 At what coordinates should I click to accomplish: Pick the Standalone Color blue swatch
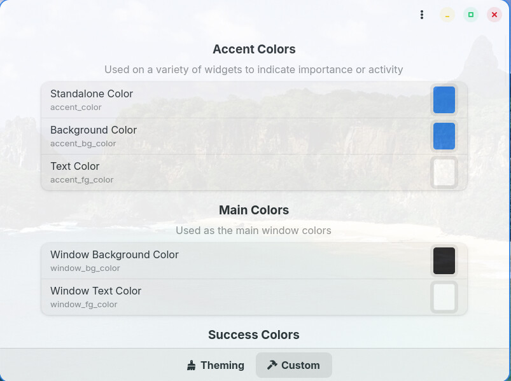coord(444,100)
